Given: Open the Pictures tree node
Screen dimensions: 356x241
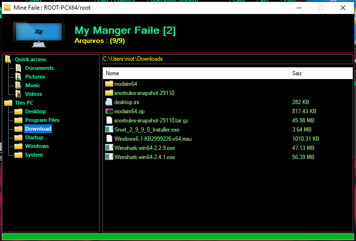Looking at the screenshot, I should pyautogui.click(x=35, y=77).
